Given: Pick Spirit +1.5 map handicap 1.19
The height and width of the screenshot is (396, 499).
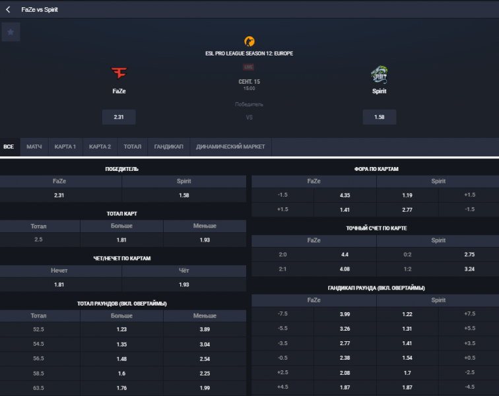Looking at the screenshot, I should (x=407, y=195).
